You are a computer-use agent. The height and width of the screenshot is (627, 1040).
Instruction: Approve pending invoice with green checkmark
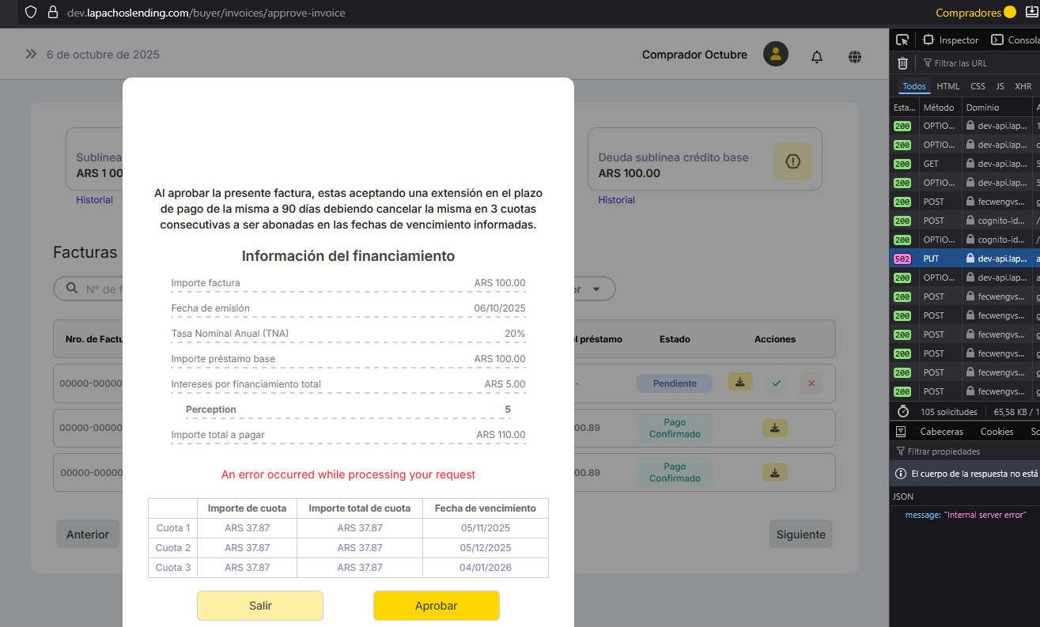[x=777, y=383]
